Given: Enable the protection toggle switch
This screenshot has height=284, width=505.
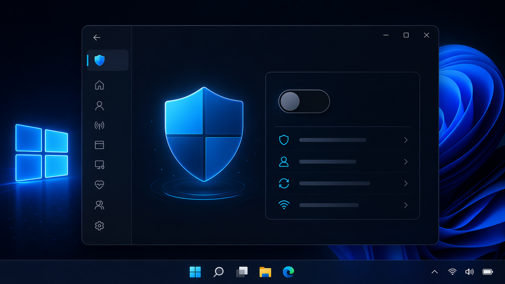Looking at the screenshot, I should [304, 101].
